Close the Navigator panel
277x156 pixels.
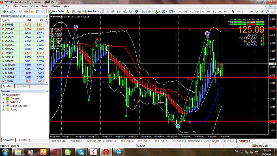(x=47, y=91)
